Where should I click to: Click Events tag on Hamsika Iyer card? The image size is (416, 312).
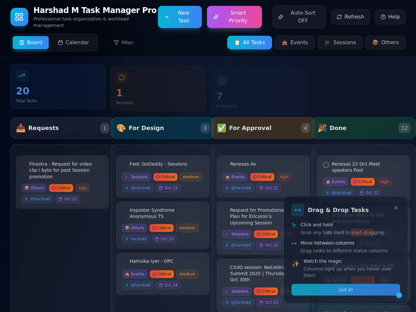135,274
